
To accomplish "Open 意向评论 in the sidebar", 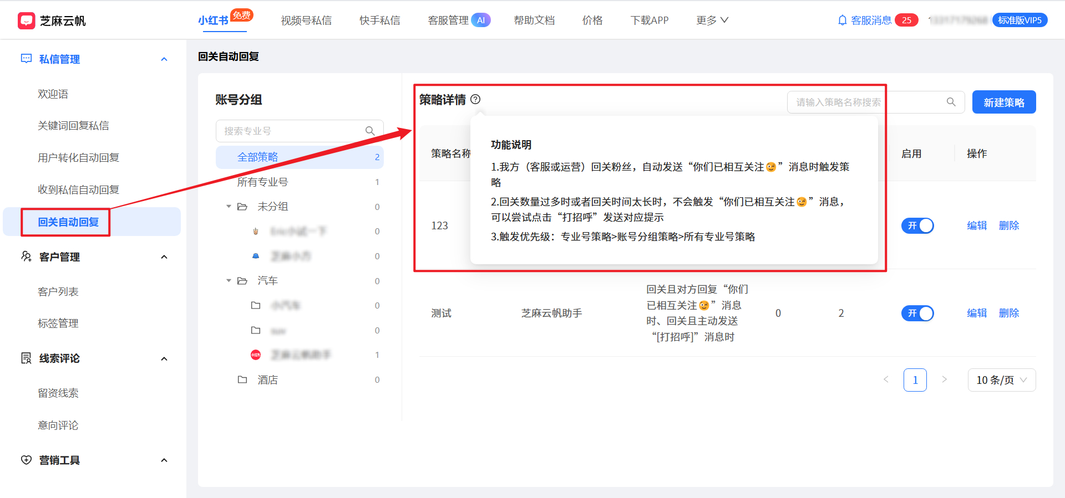I will [x=58, y=425].
